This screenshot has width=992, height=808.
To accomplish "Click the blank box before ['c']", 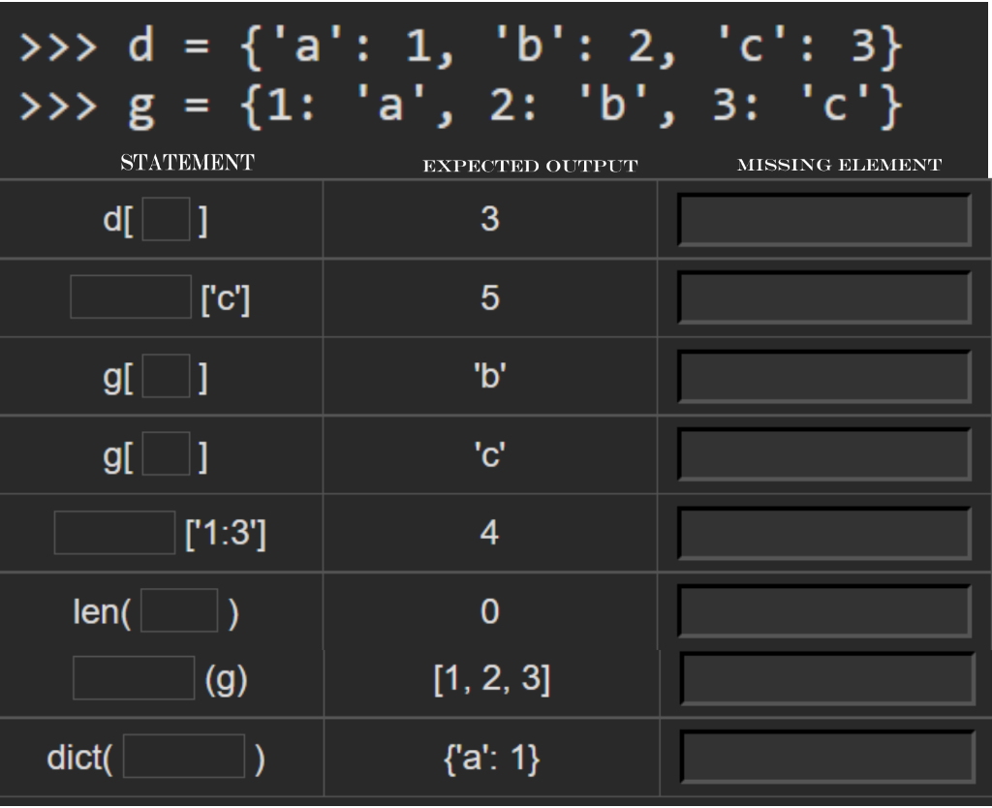I will 131,297.
